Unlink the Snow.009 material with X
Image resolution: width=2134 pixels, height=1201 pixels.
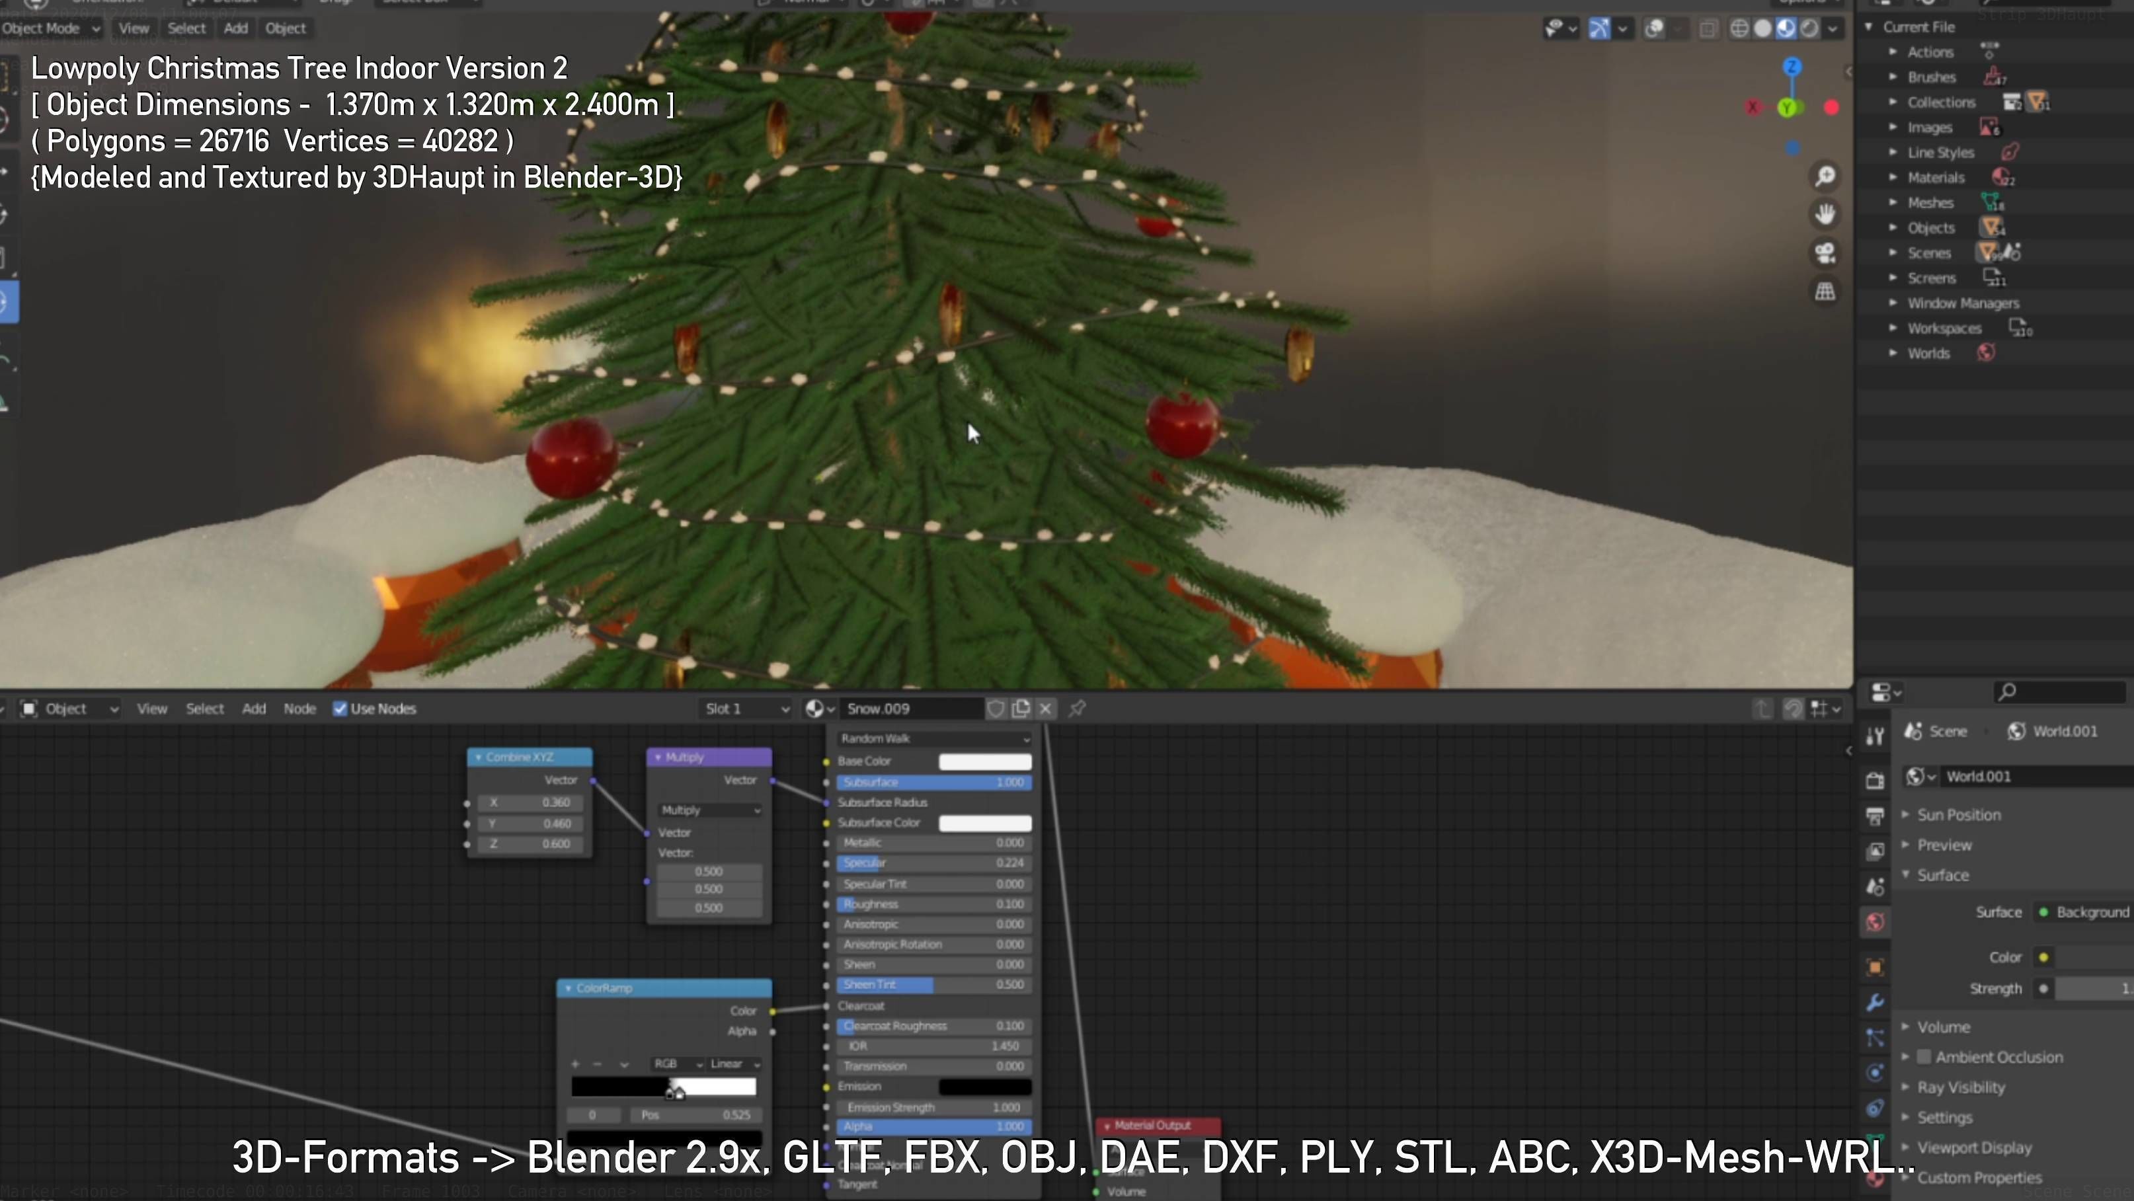click(1045, 709)
